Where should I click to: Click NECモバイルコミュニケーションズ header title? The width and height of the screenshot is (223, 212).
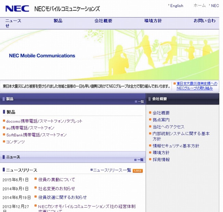[67, 9]
